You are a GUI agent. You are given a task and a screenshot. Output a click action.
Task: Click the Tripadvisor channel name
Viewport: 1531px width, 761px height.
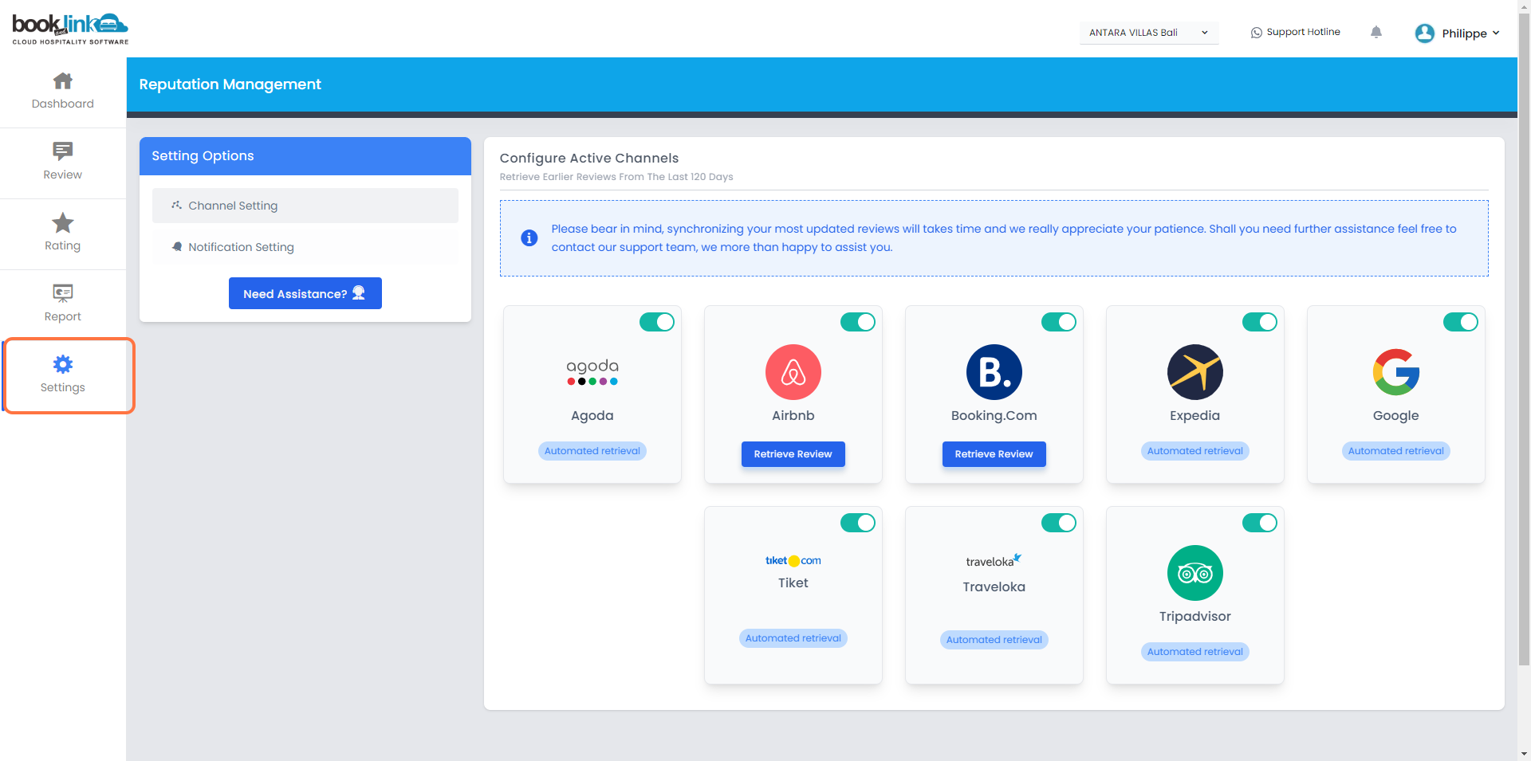point(1195,616)
